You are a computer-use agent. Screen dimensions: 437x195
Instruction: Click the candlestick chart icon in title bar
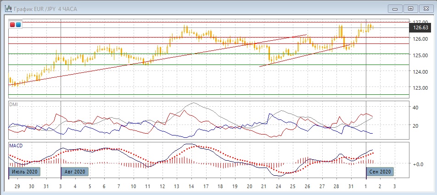coord(8,8)
